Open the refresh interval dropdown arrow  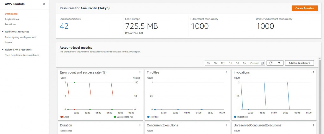pos(279,63)
